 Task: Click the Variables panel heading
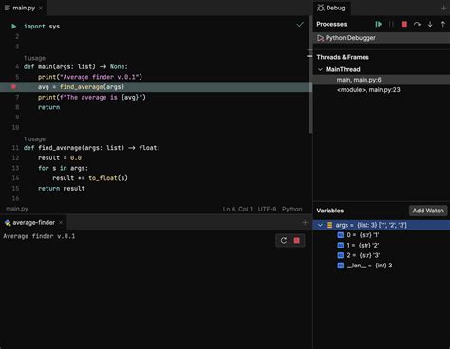(x=330, y=211)
